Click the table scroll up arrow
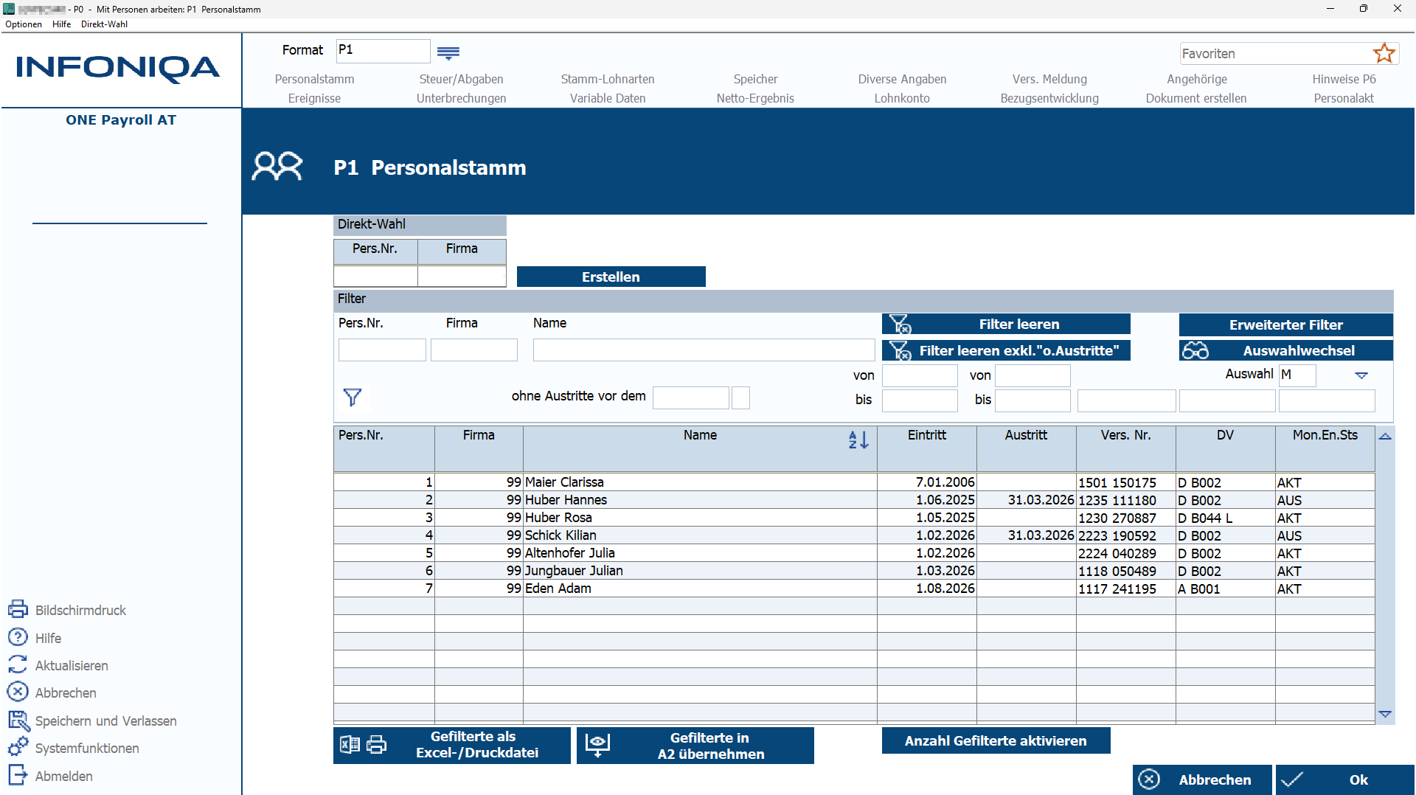This screenshot has height=795, width=1416. [1385, 436]
